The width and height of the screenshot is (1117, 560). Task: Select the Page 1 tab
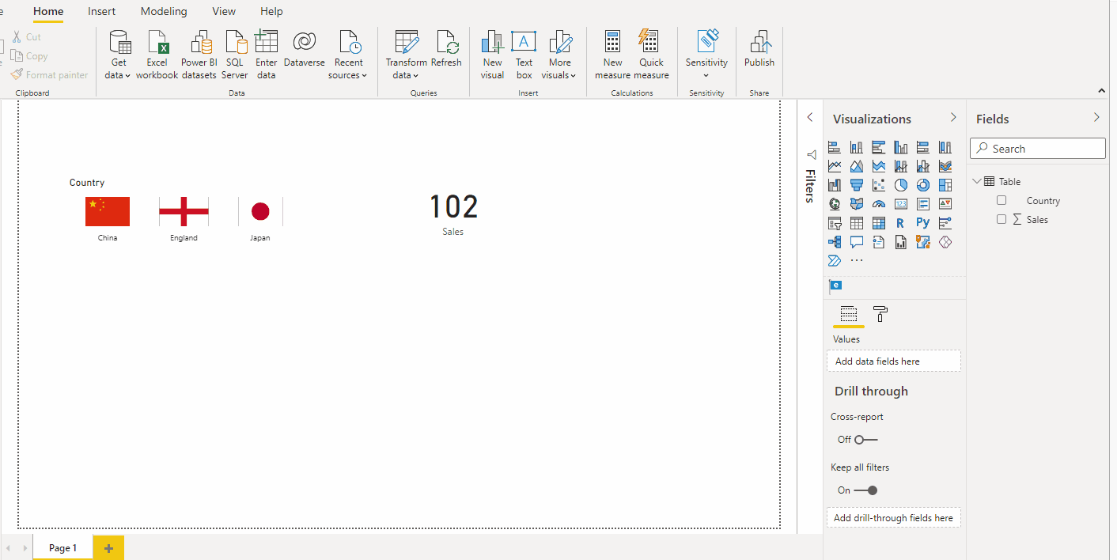pyautogui.click(x=63, y=548)
